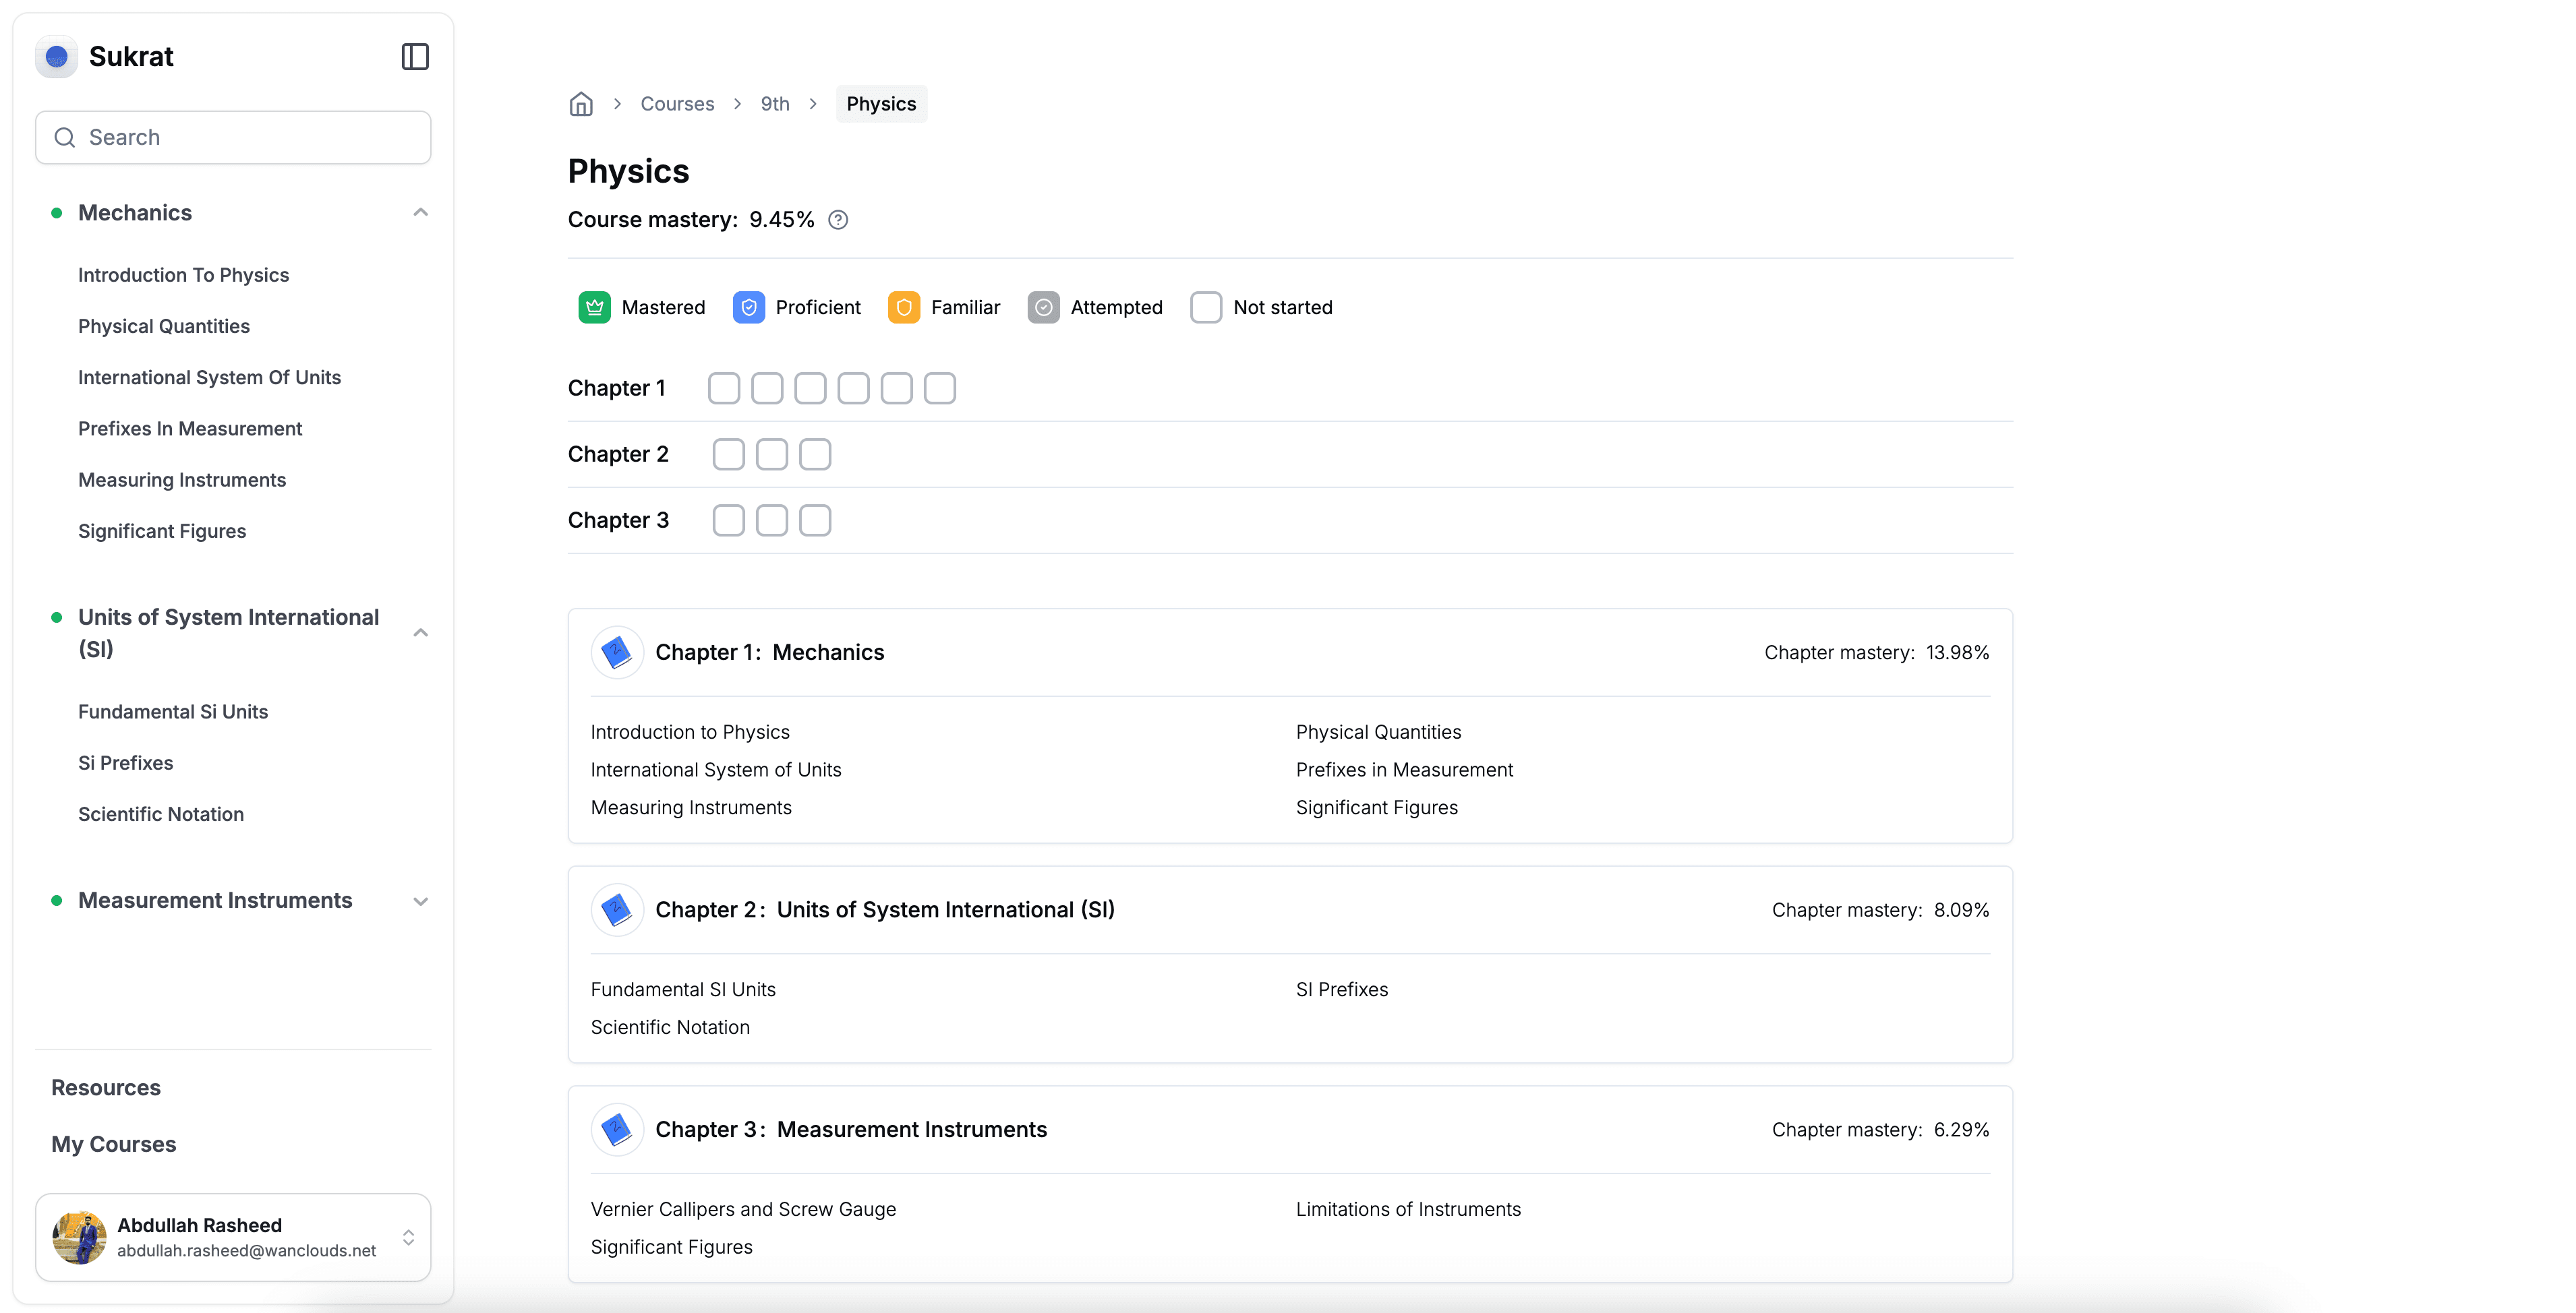Click the Attempted status icon
2576x1313 pixels.
[1044, 307]
